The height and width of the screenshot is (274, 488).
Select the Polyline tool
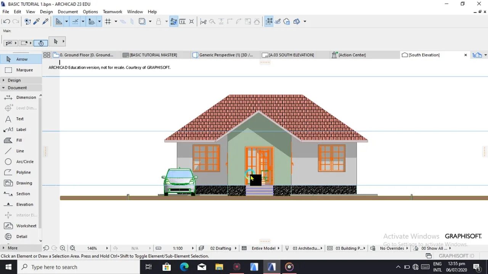click(20, 172)
